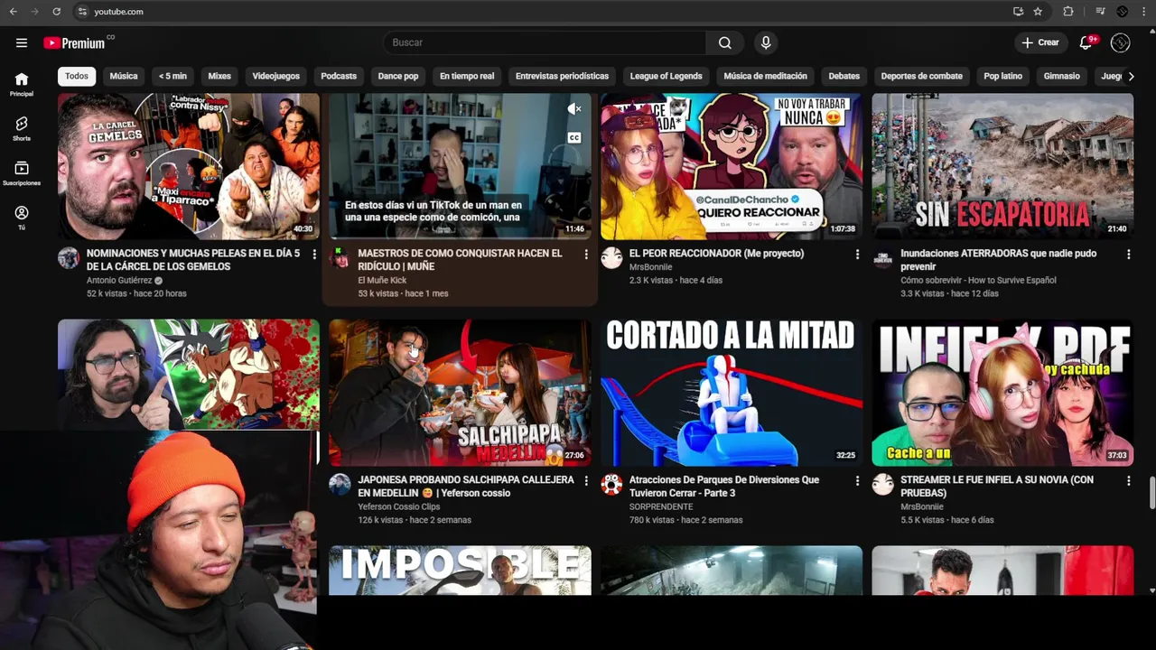Open the SIN ESCAPATORIA video thumbnail

tap(1002, 166)
